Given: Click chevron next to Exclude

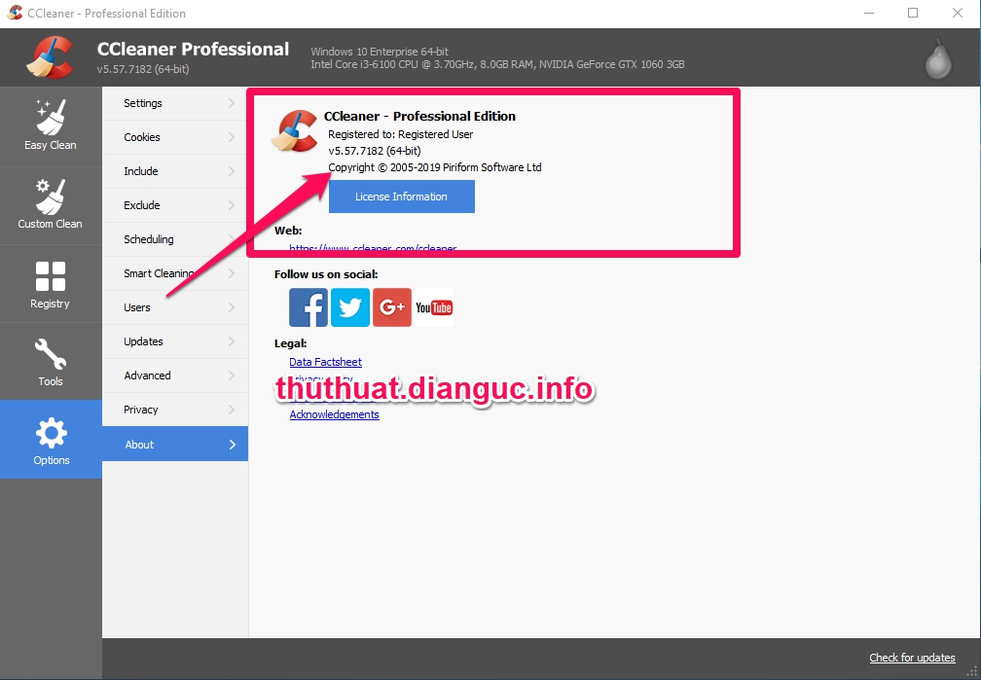Looking at the screenshot, I should (x=232, y=205).
